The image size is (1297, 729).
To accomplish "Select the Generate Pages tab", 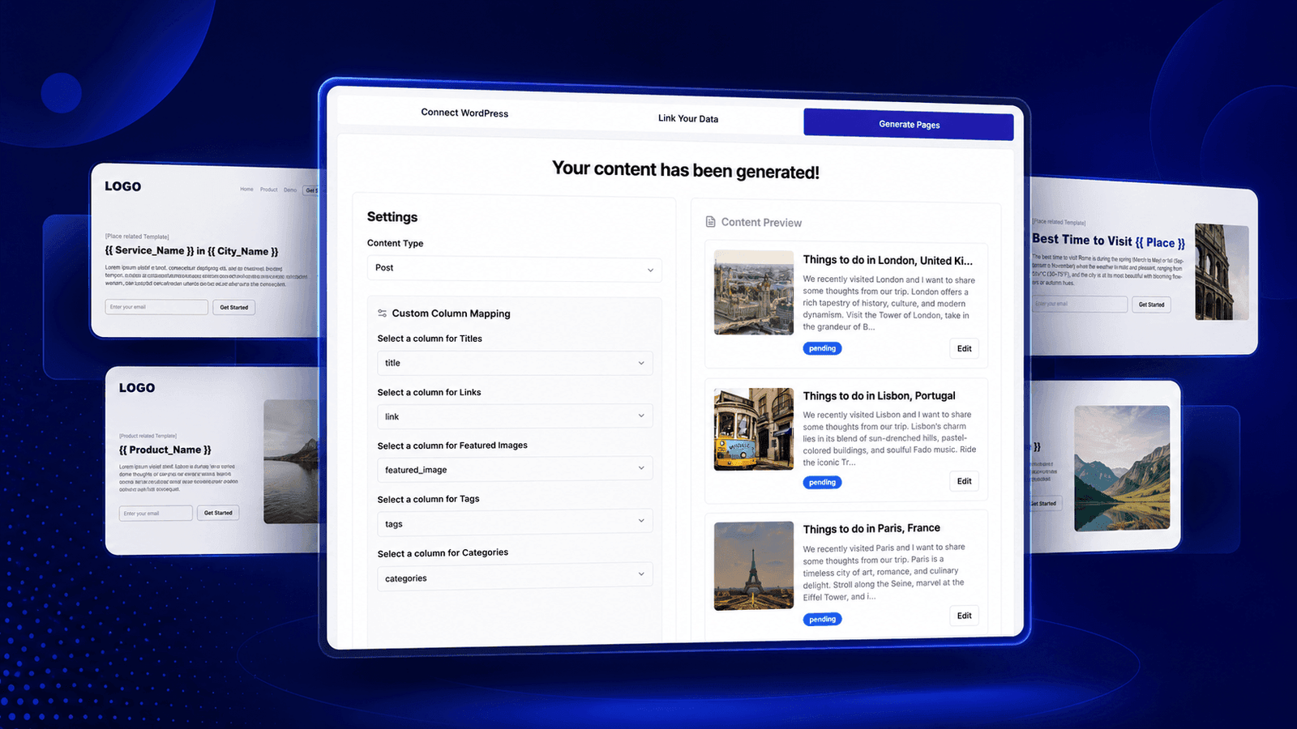I will pos(909,124).
